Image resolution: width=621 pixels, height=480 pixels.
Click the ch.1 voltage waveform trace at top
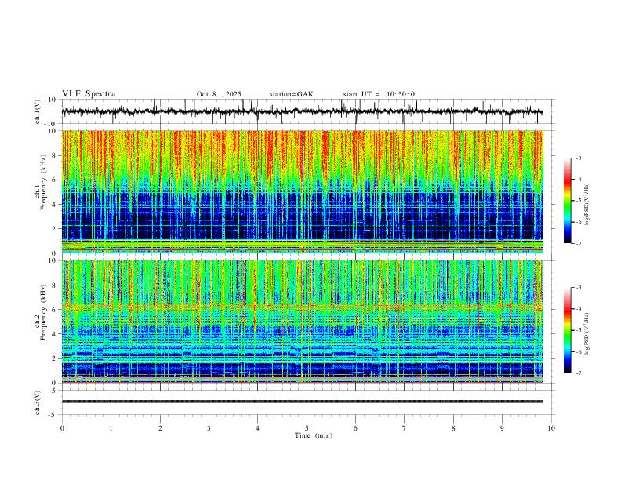(x=302, y=111)
